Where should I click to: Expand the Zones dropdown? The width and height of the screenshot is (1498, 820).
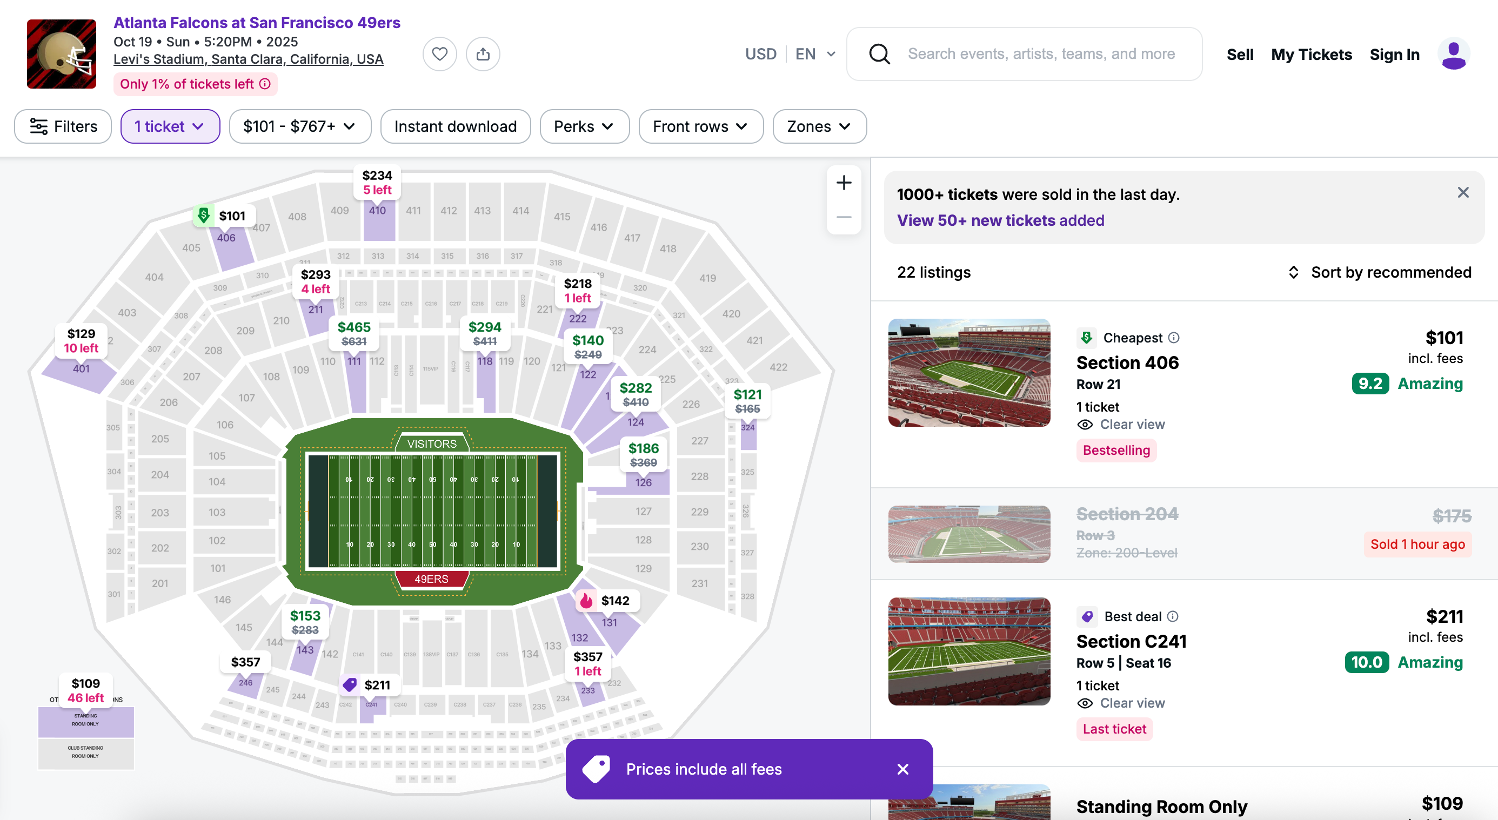819,126
